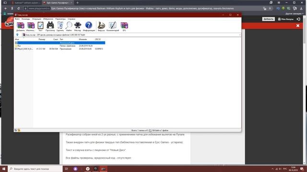Screen dimensions: 307x172
Task: Select the PhysX application file row
Action: coord(60,49)
